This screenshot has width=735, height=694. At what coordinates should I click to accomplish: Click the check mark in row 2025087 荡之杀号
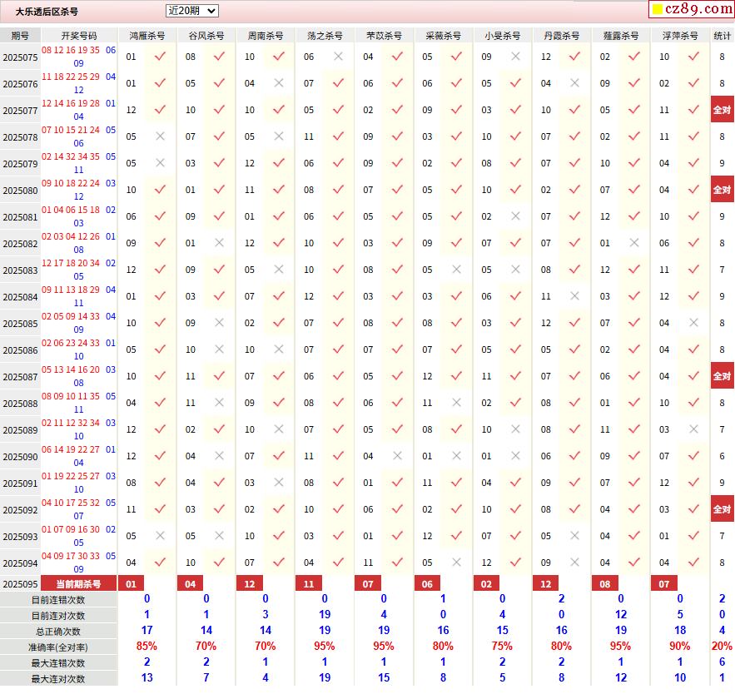click(338, 376)
